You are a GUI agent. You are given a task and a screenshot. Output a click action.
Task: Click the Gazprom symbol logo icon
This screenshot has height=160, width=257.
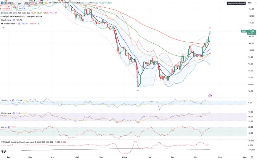pos(2,3)
